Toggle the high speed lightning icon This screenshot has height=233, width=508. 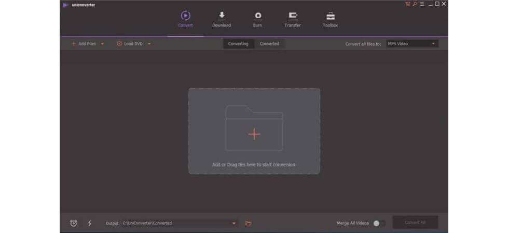tap(90, 223)
